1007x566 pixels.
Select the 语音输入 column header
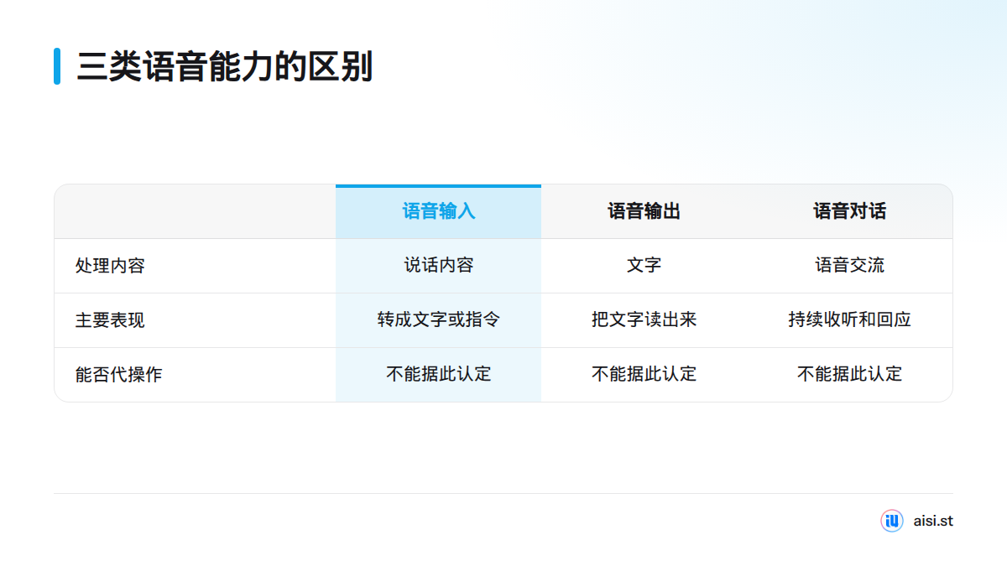[439, 211]
